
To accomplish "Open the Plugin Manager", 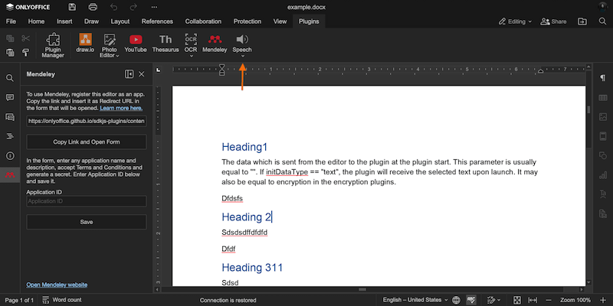I will tap(53, 44).
